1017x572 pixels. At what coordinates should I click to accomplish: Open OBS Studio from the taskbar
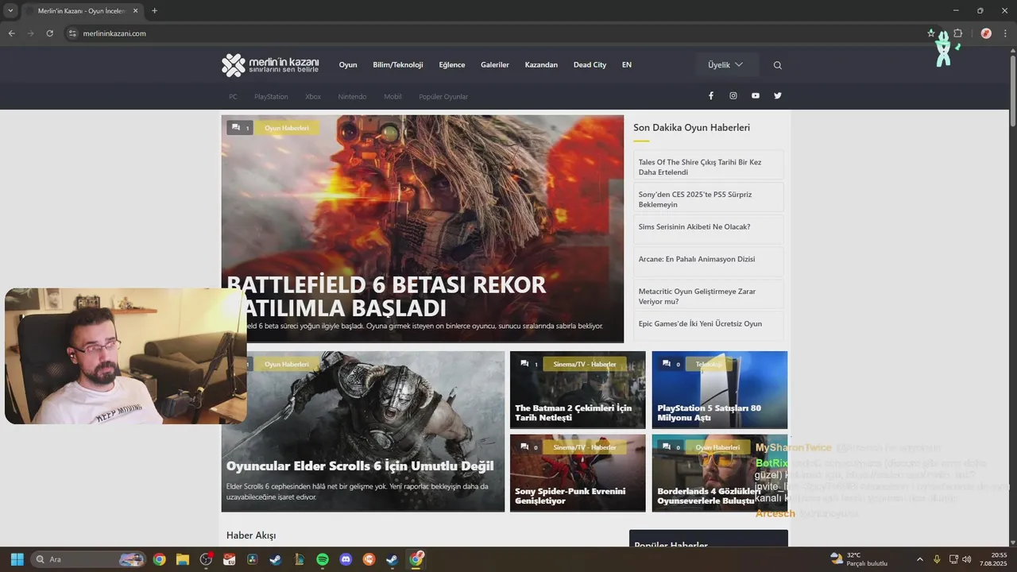click(x=207, y=559)
